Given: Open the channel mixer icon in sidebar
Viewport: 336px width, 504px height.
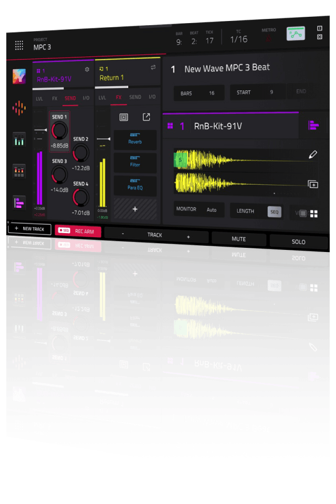Looking at the screenshot, I should [19, 140].
